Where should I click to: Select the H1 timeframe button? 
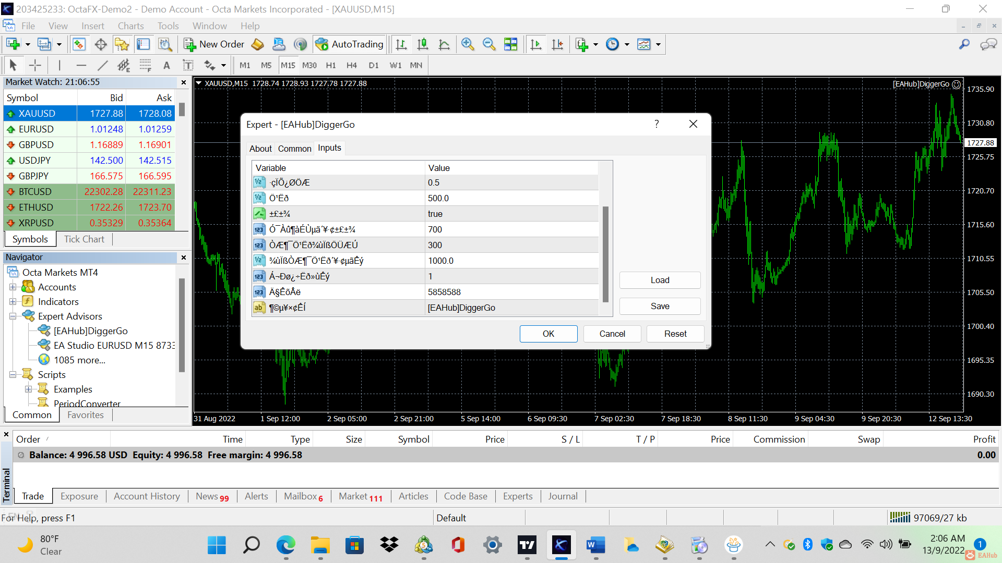click(331, 65)
